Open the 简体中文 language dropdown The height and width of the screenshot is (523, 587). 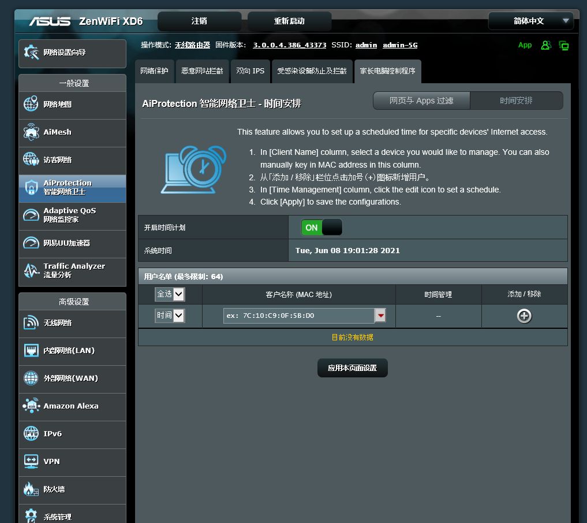(x=531, y=21)
